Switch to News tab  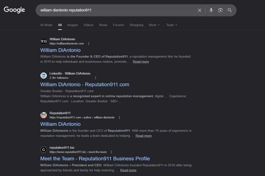click(x=103, y=25)
